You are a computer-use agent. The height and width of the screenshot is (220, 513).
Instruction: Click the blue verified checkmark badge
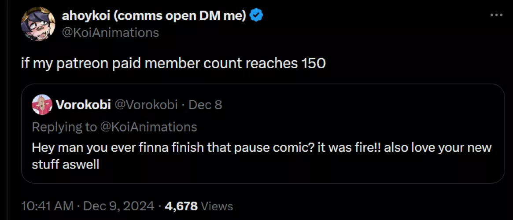(x=257, y=16)
